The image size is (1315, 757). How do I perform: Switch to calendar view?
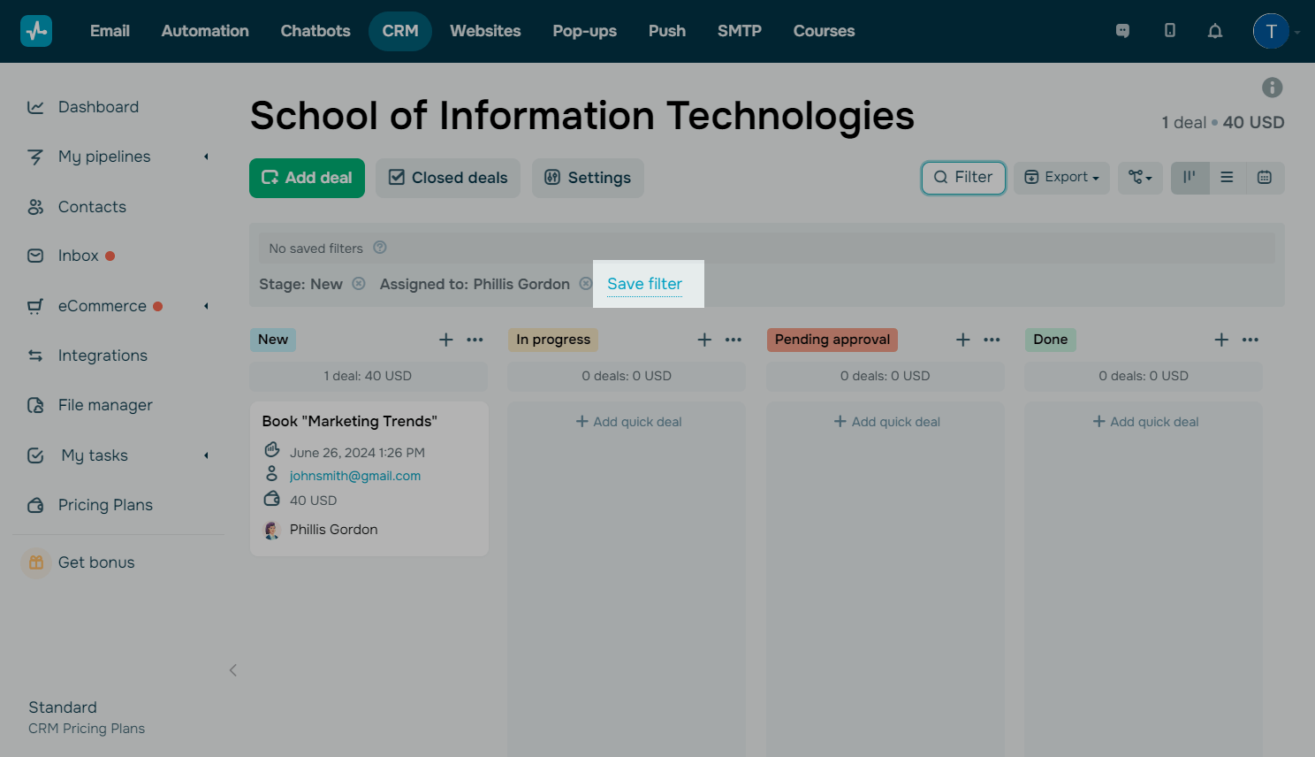(x=1265, y=178)
